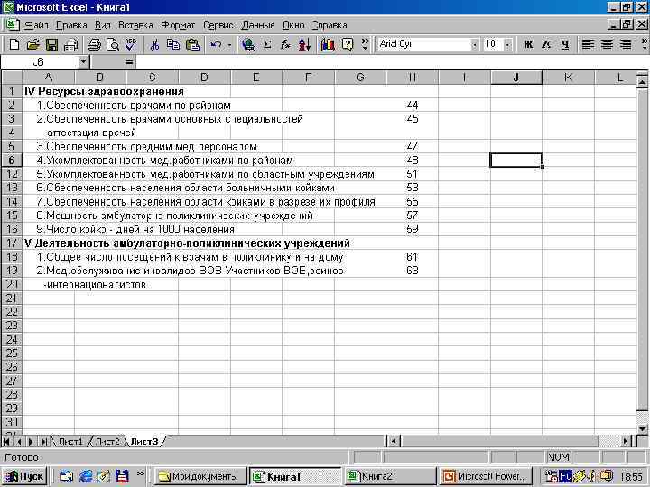Open the Undo history dropdown arrow
Viewport: 650px width, 487px height.
(229, 44)
